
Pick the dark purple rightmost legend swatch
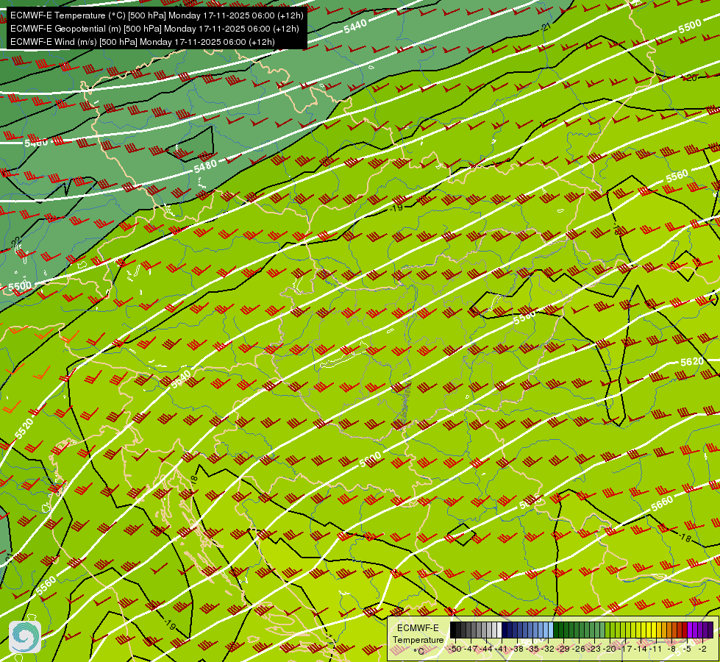[x=710, y=630]
